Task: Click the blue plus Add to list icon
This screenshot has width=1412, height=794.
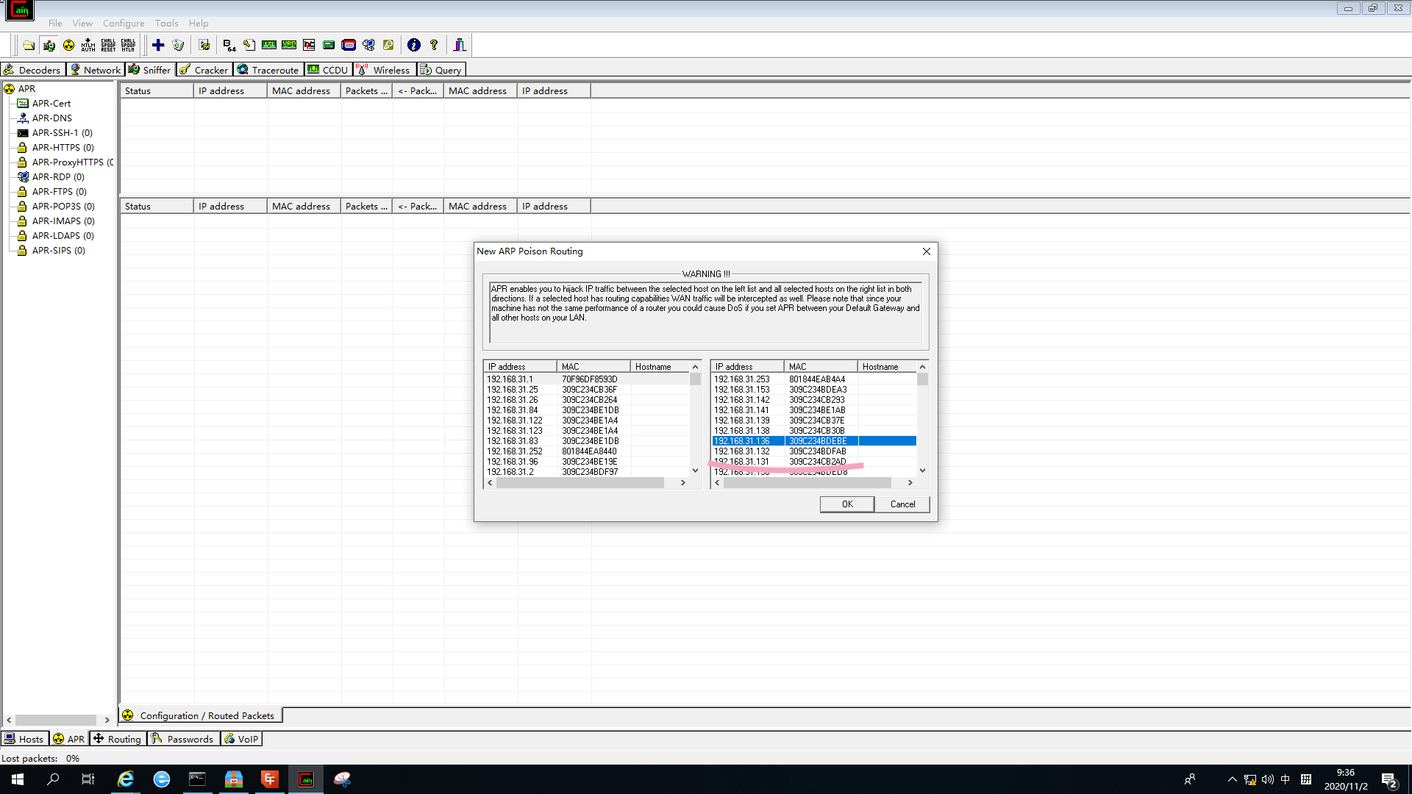Action: [158, 45]
